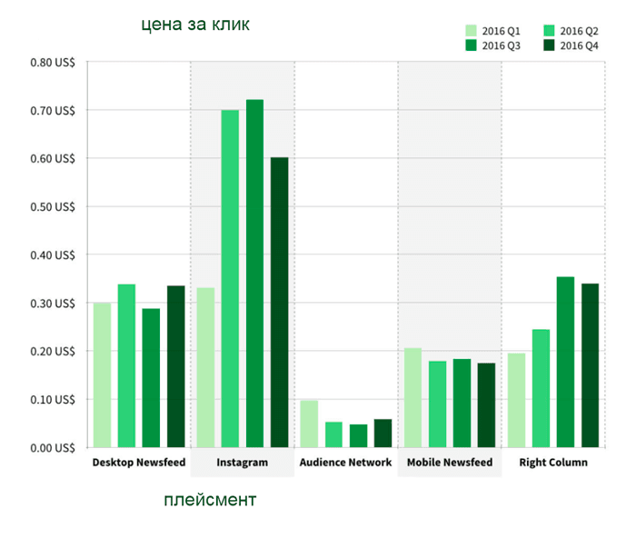Screen dimensions: 636x539
Task: Click the Right Column Q1 bar
Action: [x=516, y=400]
